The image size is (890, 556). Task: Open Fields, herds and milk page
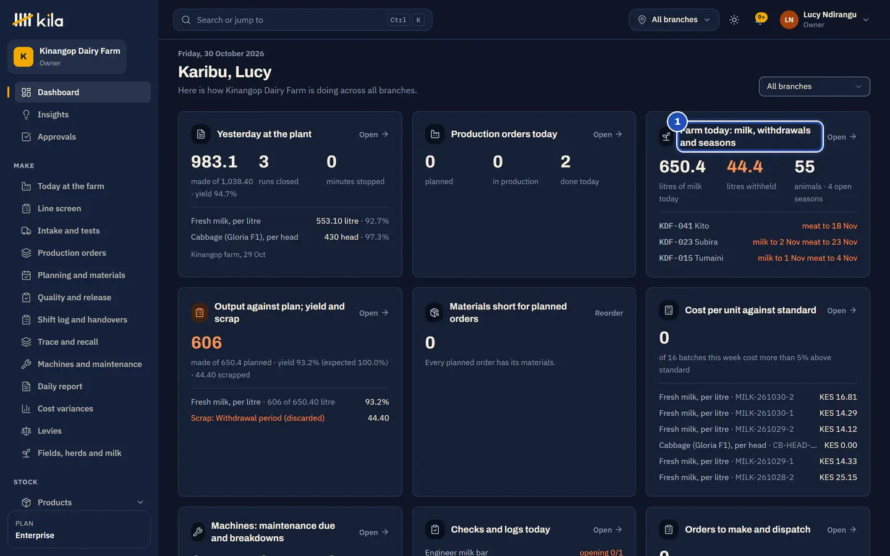(83, 453)
